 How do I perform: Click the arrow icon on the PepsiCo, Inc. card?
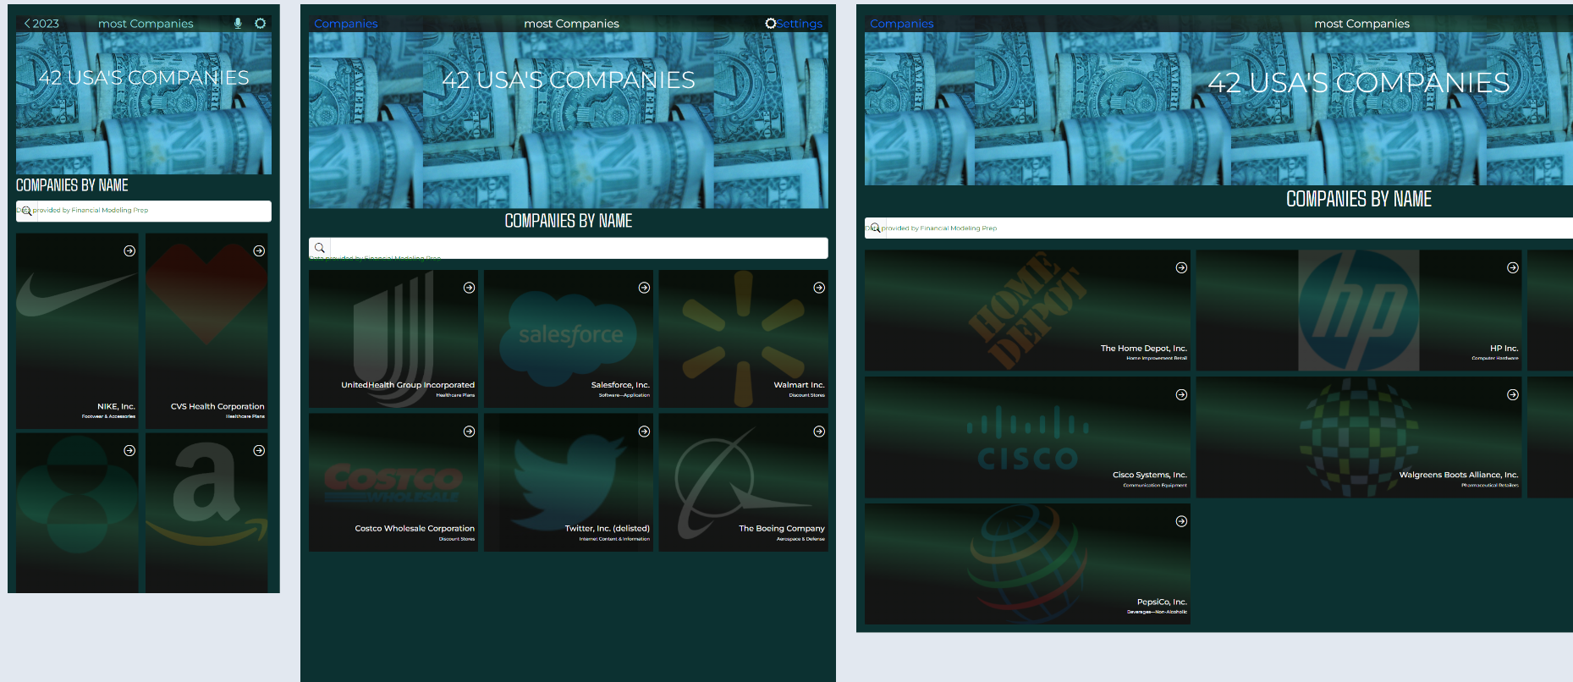(1181, 521)
